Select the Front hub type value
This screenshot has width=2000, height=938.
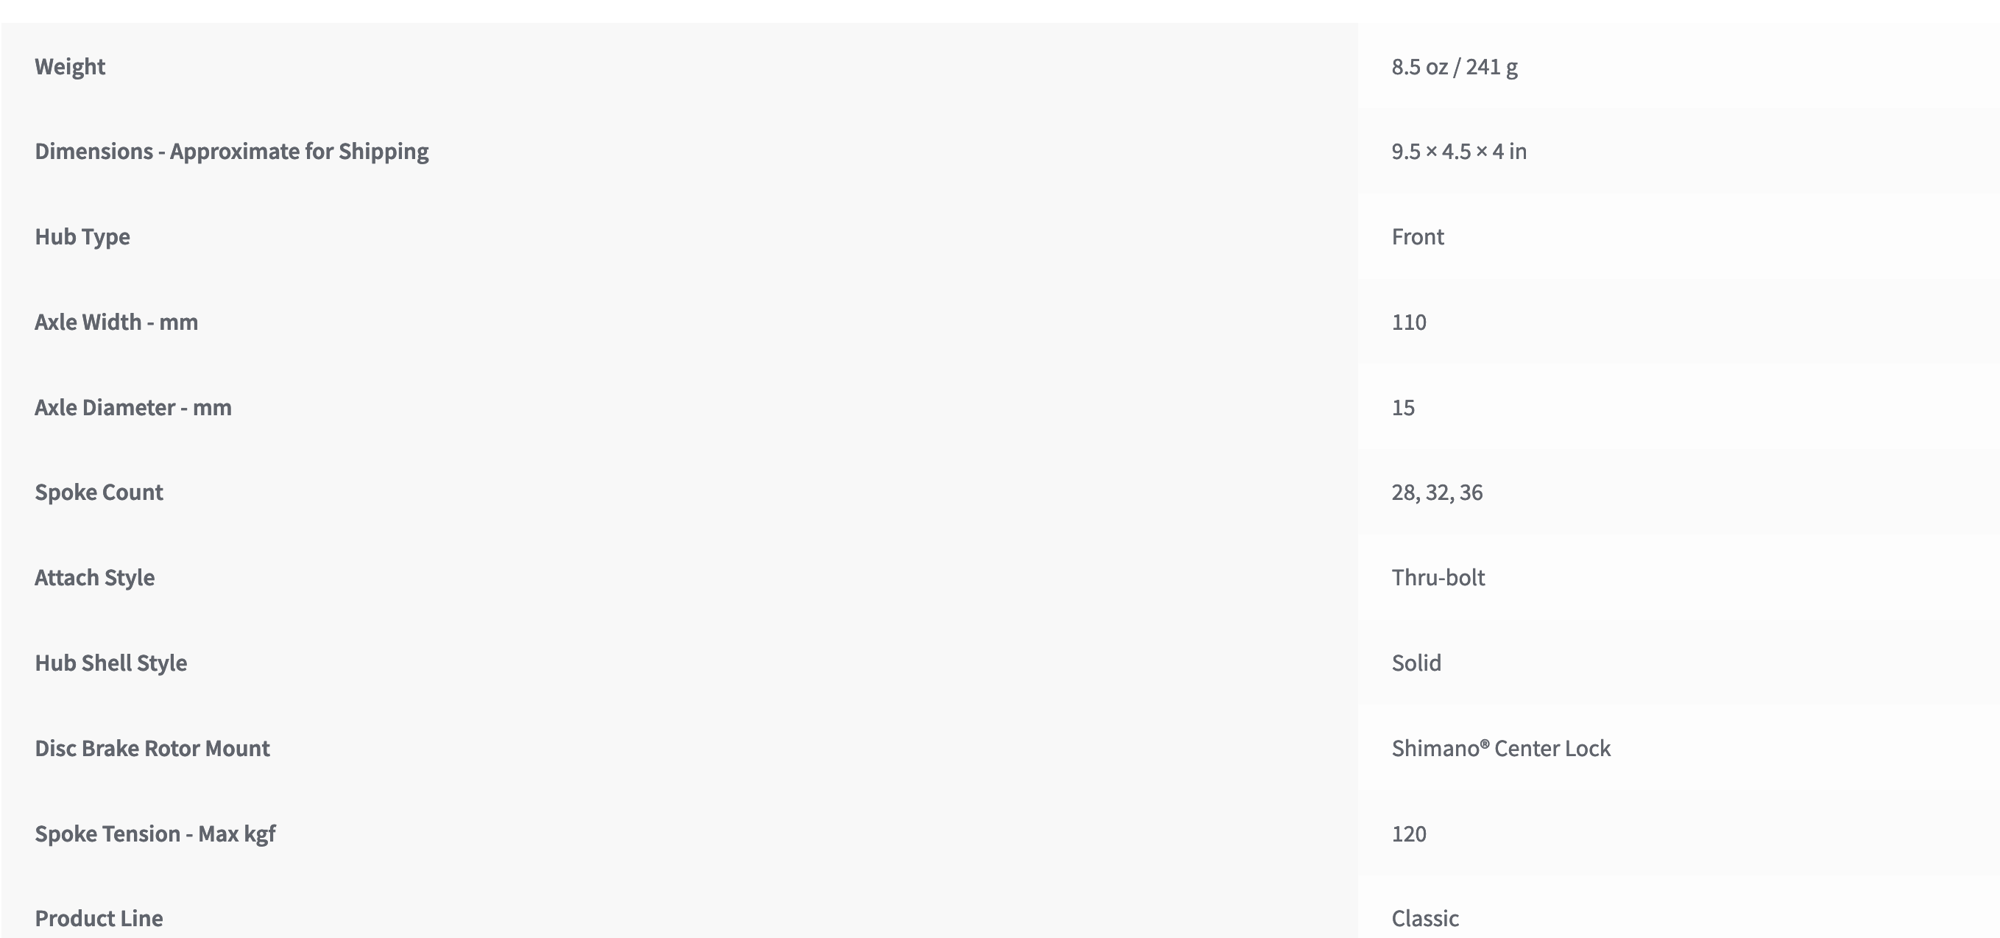tap(1418, 237)
